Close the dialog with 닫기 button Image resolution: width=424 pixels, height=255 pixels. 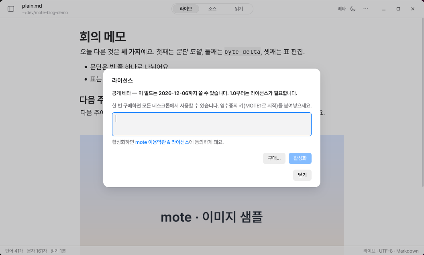[302, 175]
